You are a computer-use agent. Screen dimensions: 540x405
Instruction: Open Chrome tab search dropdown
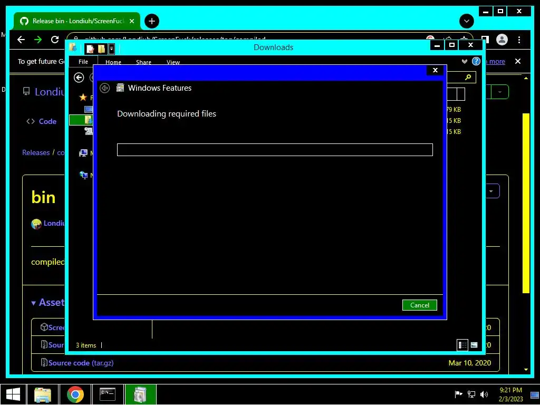(x=467, y=21)
